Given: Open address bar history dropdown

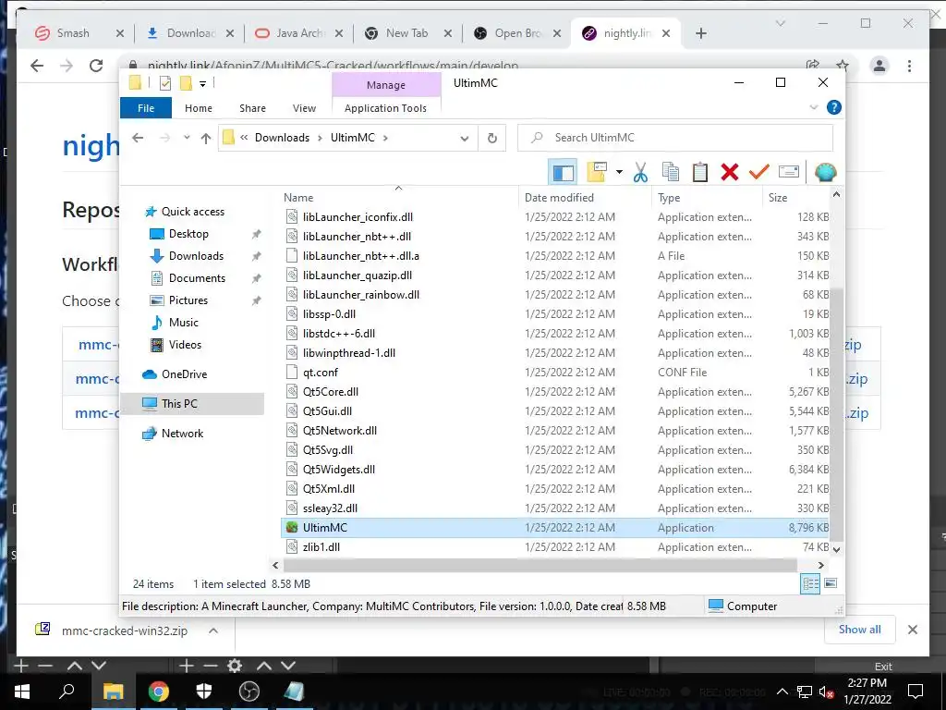Looking at the screenshot, I should 464,139.
